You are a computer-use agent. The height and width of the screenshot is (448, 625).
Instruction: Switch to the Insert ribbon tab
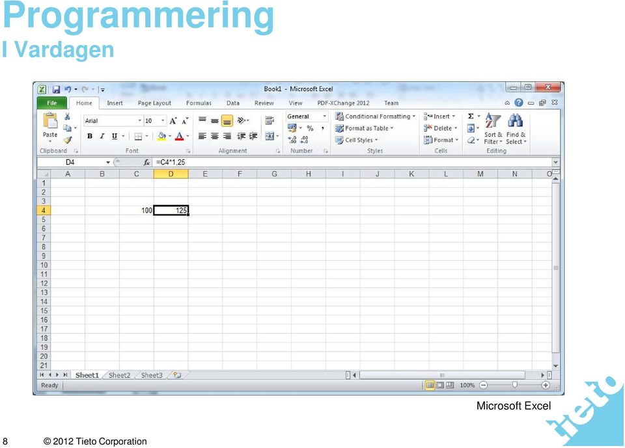point(115,103)
